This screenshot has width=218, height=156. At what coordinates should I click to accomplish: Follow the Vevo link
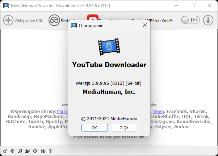click(x=159, y=111)
